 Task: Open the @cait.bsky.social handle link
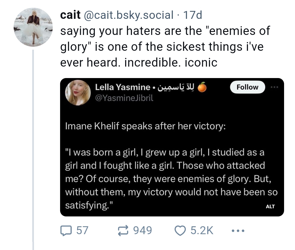[x=128, y=15]
